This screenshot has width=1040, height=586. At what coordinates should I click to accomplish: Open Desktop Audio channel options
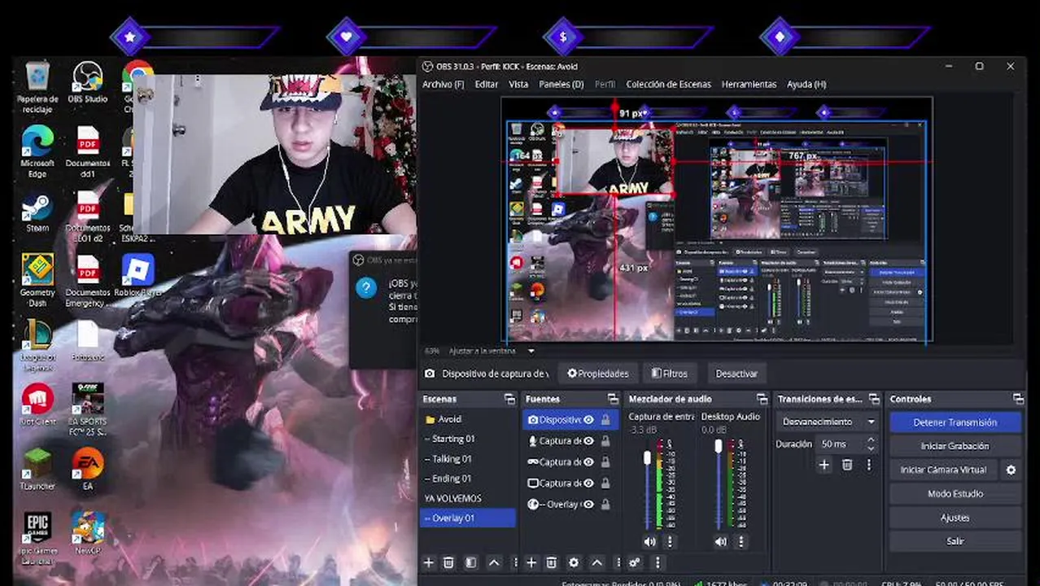741,541
